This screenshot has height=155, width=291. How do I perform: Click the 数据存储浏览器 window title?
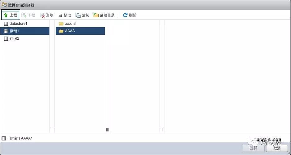[x=21, y=5]
